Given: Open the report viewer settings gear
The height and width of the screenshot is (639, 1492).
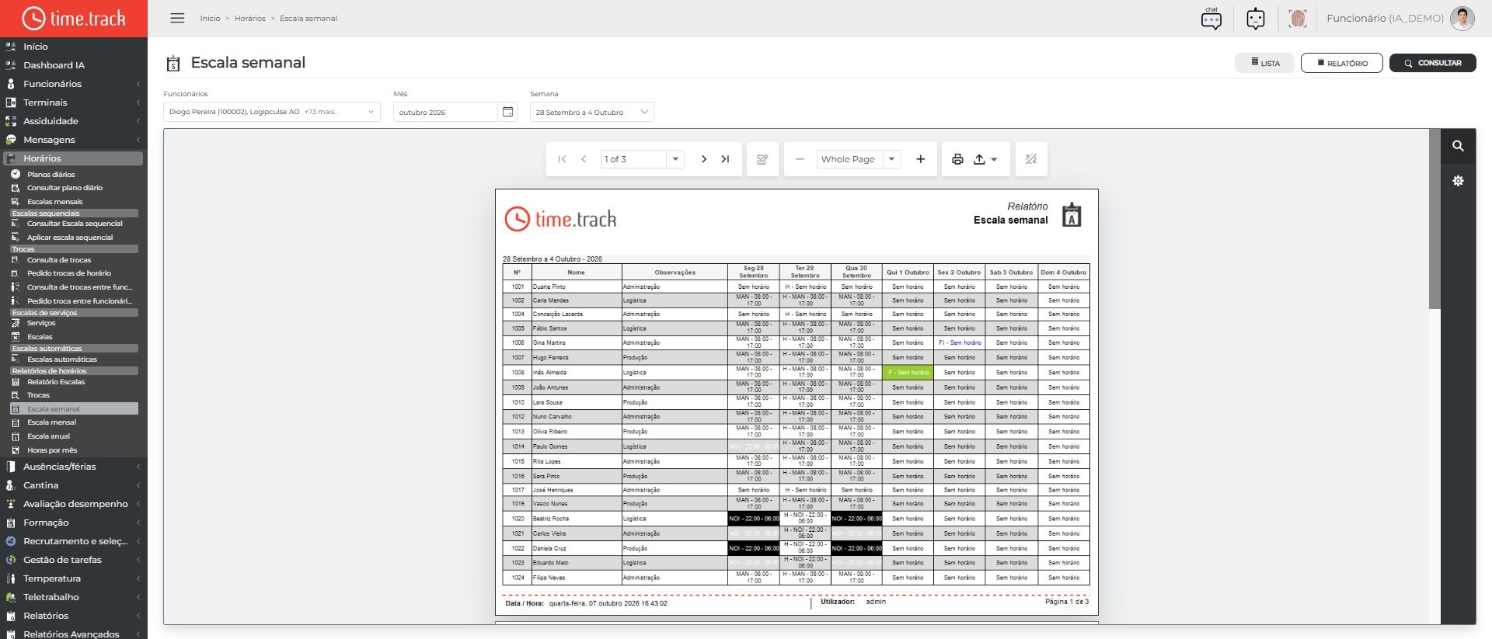Looking at the screenshot, I should (1458, 180).
